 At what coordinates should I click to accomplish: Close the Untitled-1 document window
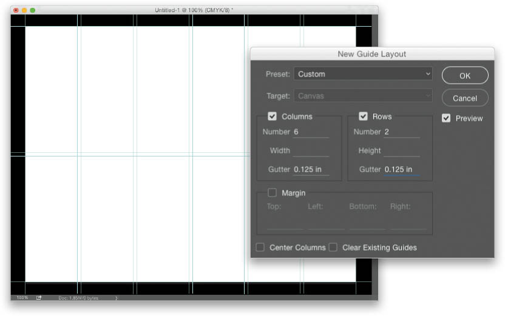click(16, 10)
